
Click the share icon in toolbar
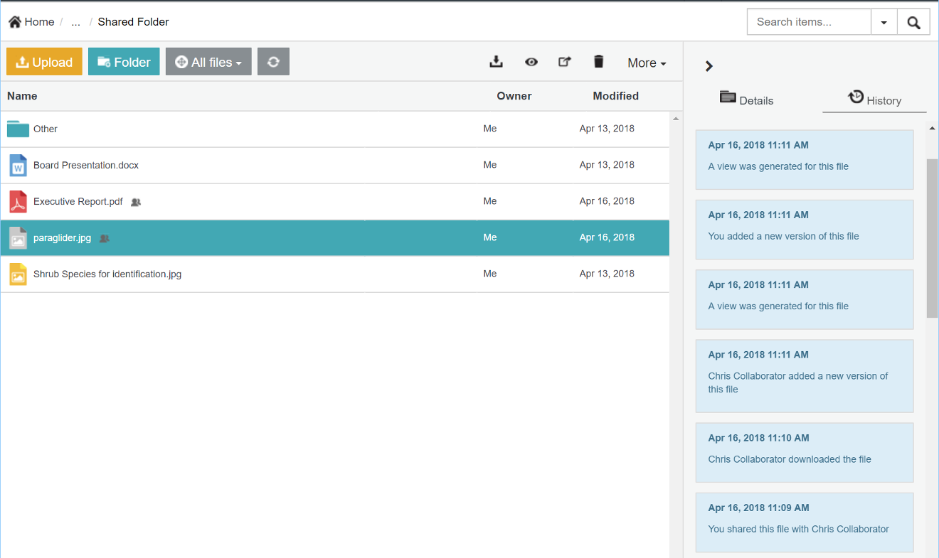click(564, 62)
